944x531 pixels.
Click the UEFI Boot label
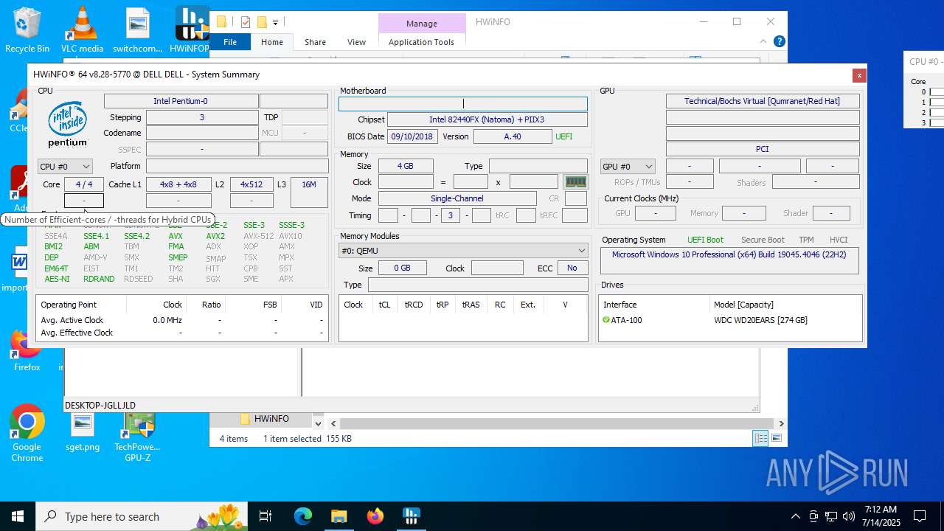click(x=705, y=240)
